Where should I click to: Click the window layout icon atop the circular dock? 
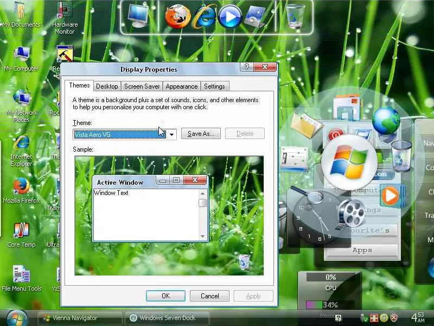(x=347, y=108)
